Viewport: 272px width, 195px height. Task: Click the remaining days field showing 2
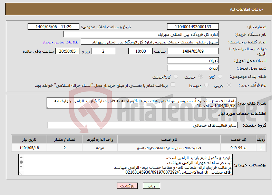pyautogui.click(x=103, y=51)
